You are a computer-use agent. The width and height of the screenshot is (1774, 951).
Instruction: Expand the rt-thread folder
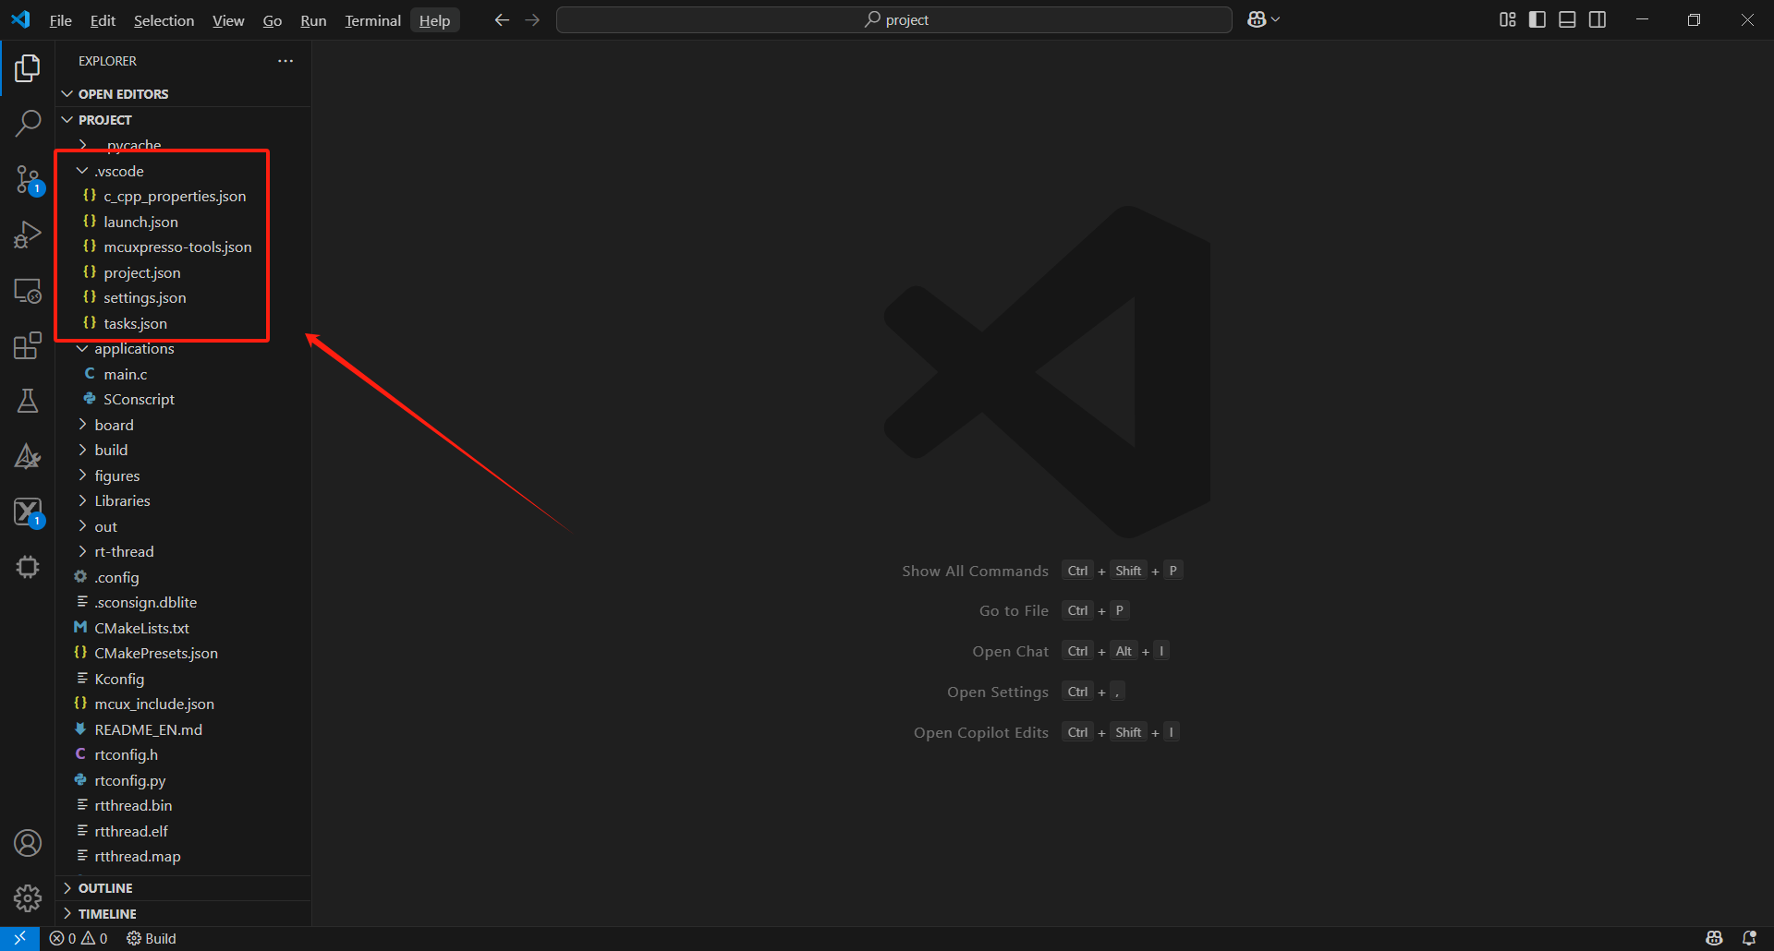(x=124, y=551)
